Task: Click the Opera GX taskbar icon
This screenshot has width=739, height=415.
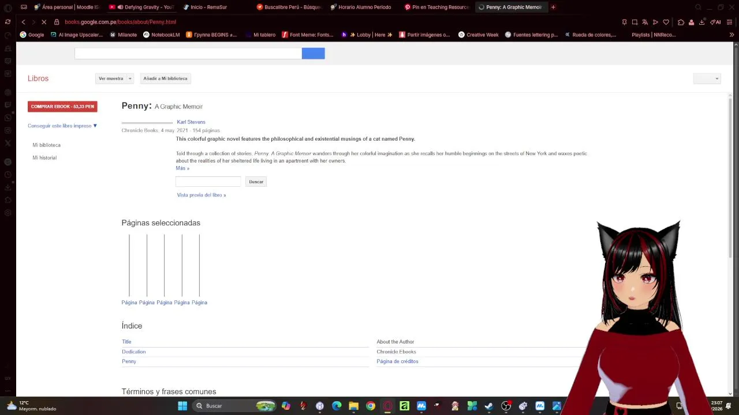Action: coord(387,406)
